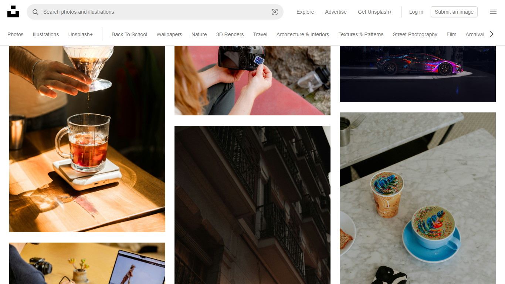
Task: Switch to the Unsplash+ tab
Action: (x=80, y=34)
